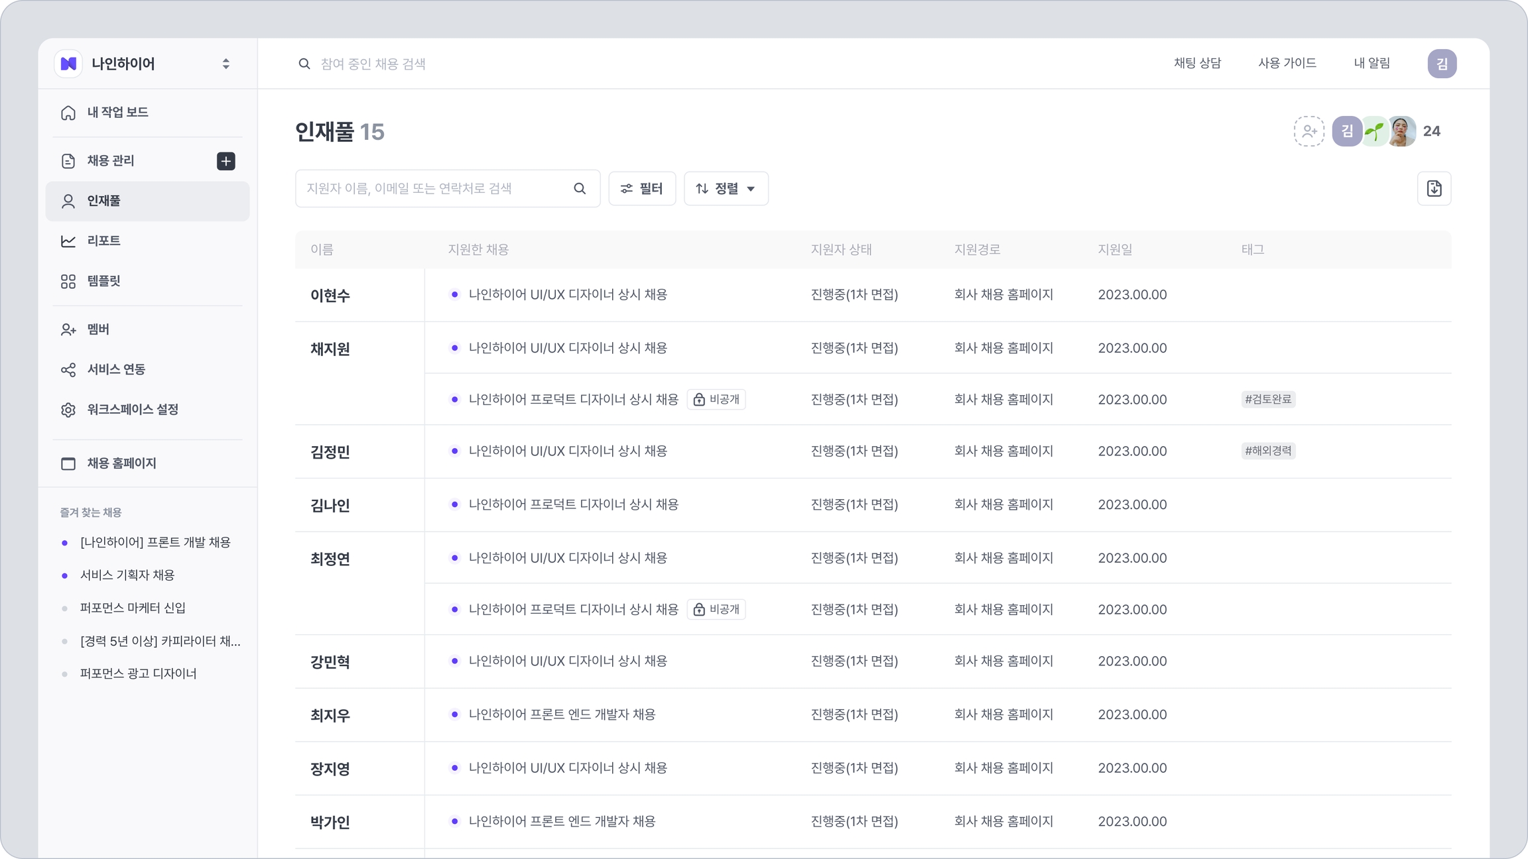
Task: Open the 정렬 sort dropdown
Action: pos(726,189)
